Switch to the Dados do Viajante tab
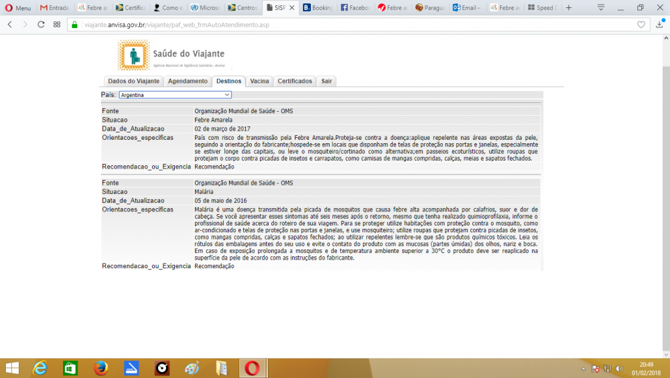Image resolution: width=670 pixels, height=378 pixels. [133, 81]
